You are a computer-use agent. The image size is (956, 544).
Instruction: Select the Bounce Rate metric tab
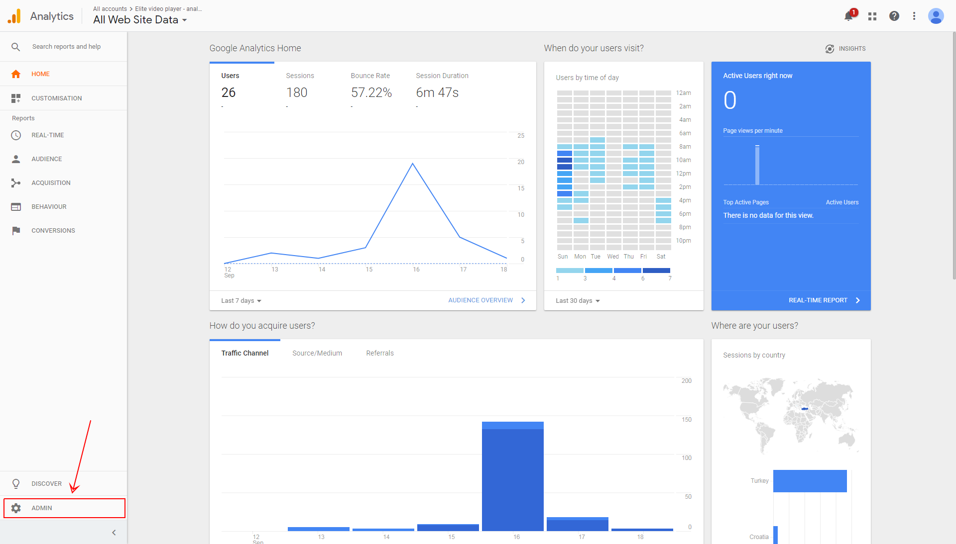point(371,87)
